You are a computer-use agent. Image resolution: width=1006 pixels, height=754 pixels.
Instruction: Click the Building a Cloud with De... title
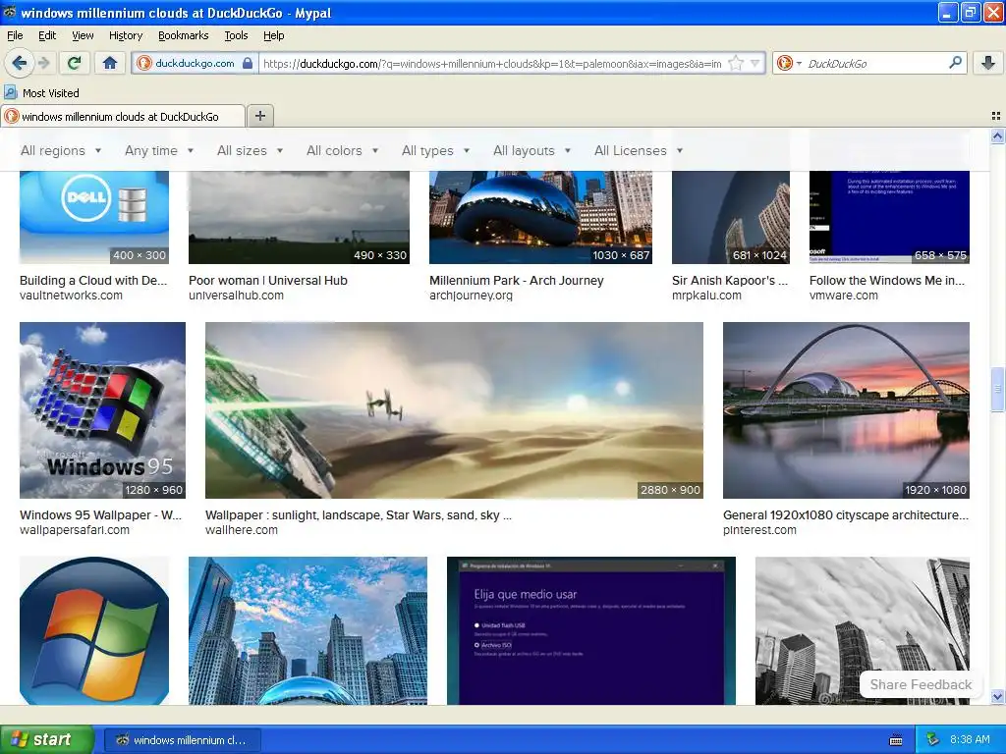(93, 280)
